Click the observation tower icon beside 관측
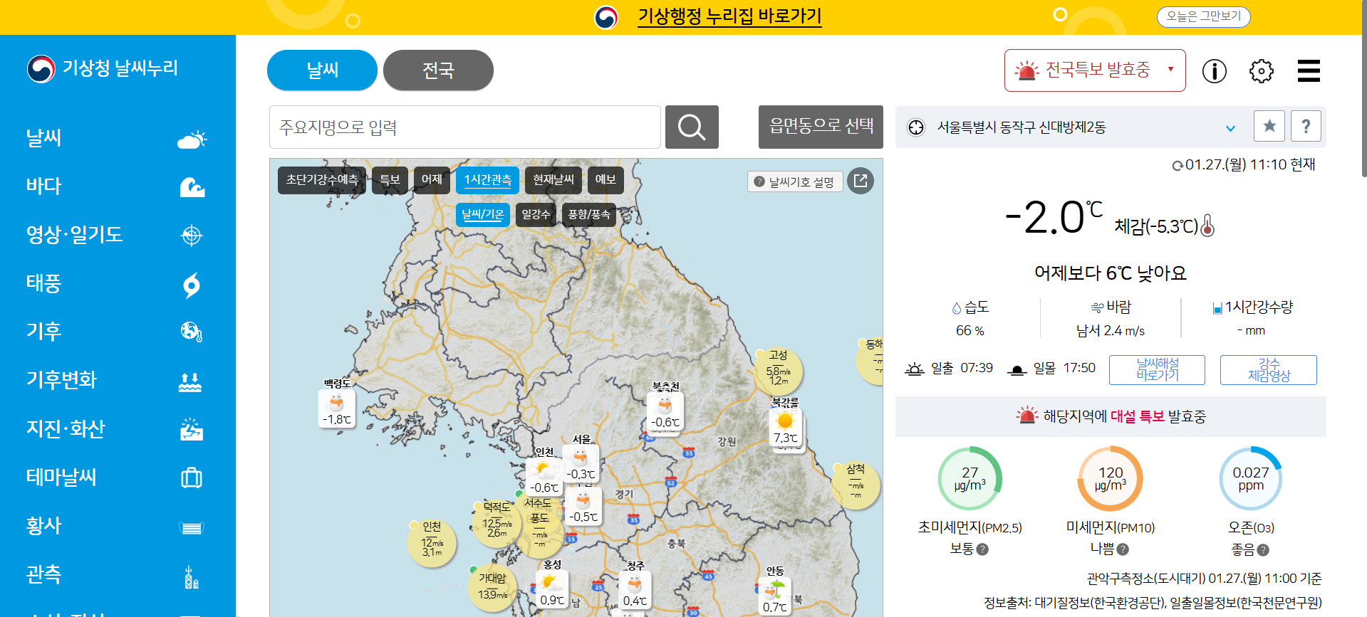Image resolution: width=1367 pixels, height=617 pixels. coord(191,577)
